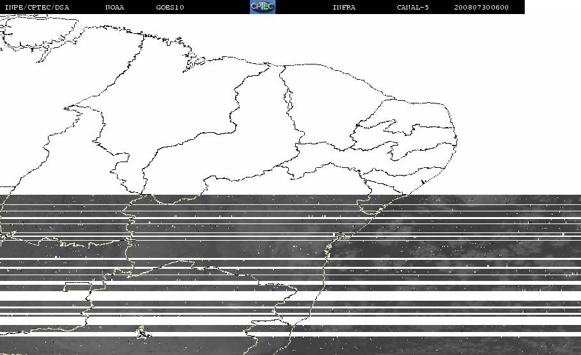This screenshot has width=581, height=355.
Task: Click the rectangular Distrito Federal outline
Action: point(78,287)
